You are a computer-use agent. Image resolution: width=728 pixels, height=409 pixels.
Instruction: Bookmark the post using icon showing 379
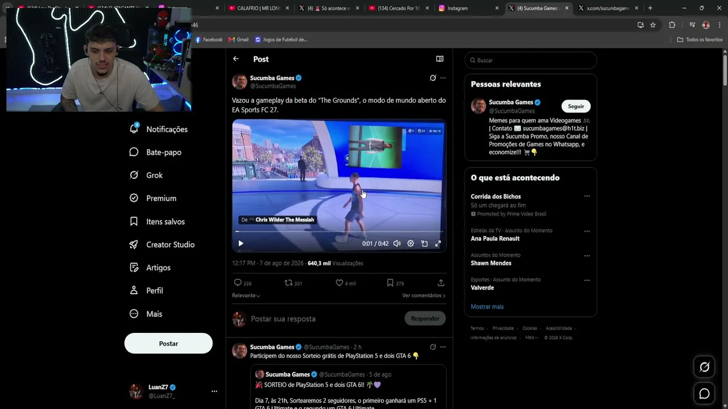pos(390,283)
